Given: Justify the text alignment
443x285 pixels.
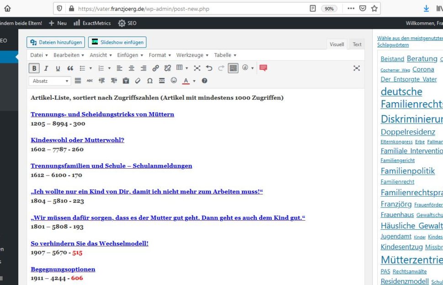Looking at the screenshot, I should click(78, 81).
